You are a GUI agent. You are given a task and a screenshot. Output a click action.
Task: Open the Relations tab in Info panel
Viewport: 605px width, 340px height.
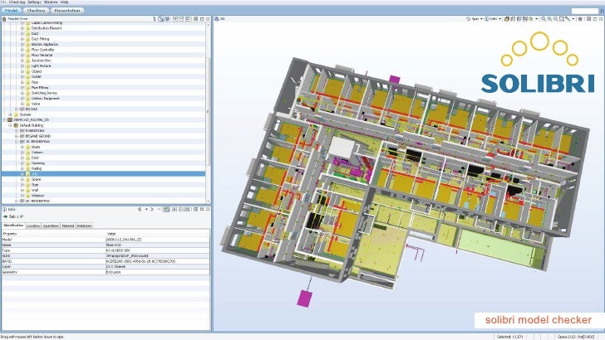point(84,226)
